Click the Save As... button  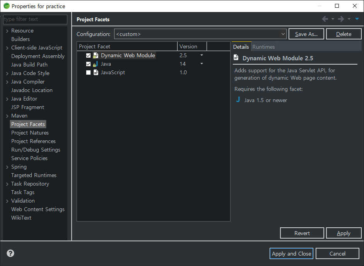coord(306,34)
